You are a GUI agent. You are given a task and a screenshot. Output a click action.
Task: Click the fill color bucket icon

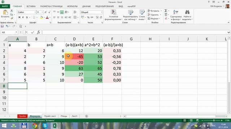pos(42,18)
